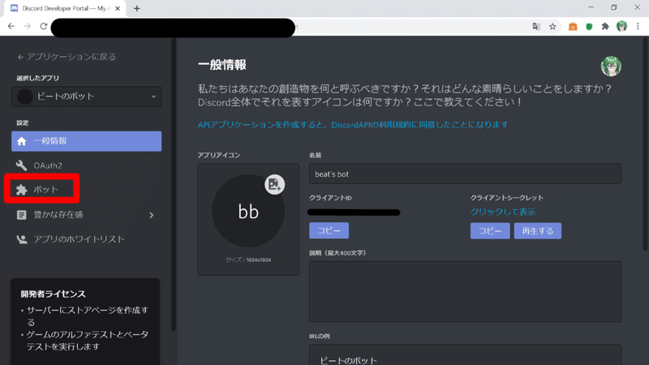
Task: Open a new browser tab
Action: 136,8
